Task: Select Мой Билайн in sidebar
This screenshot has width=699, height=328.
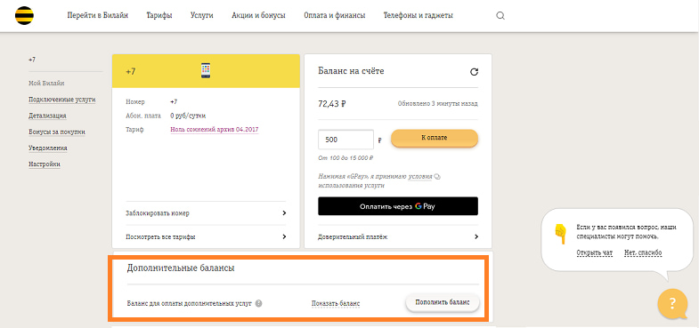Action: pos(47,84)
